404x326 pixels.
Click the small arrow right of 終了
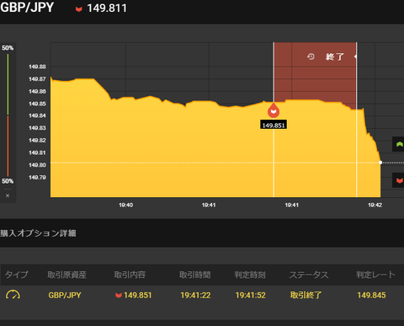pyautogui.click(x=355, y=56)
